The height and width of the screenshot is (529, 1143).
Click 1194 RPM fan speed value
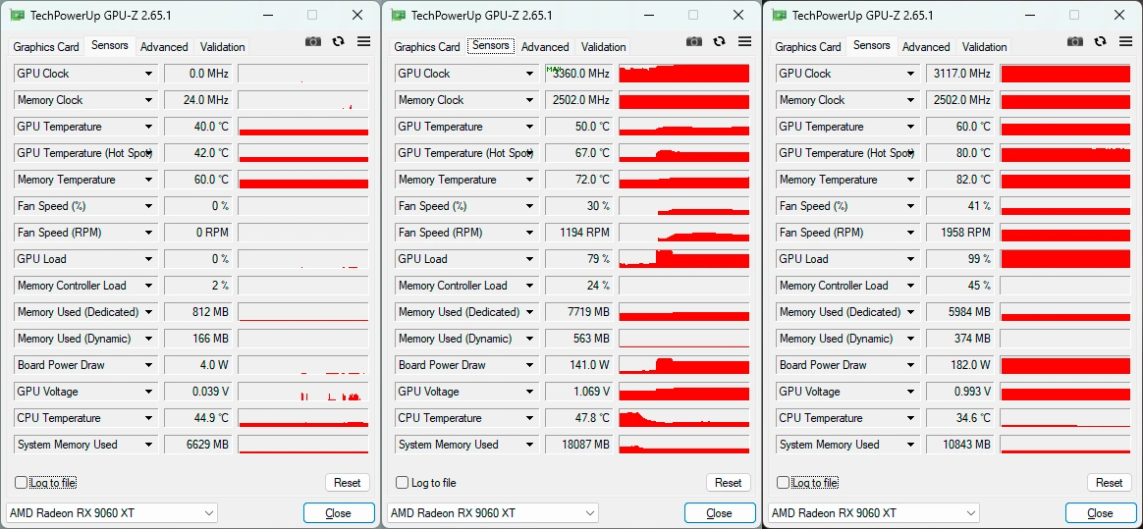(x=577, y=233)
